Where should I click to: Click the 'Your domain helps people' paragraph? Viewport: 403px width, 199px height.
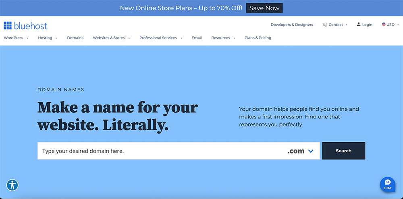(299, 117)
